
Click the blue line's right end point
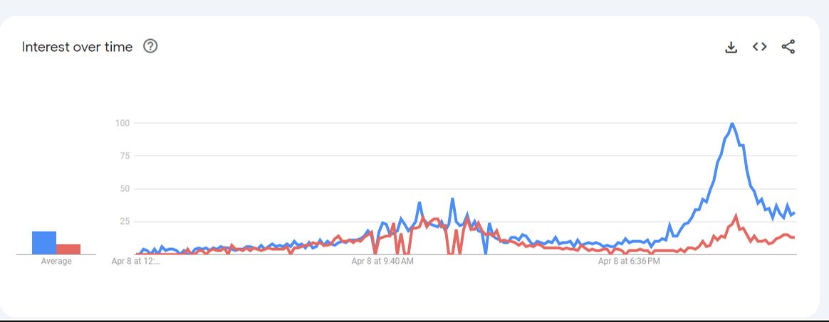794,213
